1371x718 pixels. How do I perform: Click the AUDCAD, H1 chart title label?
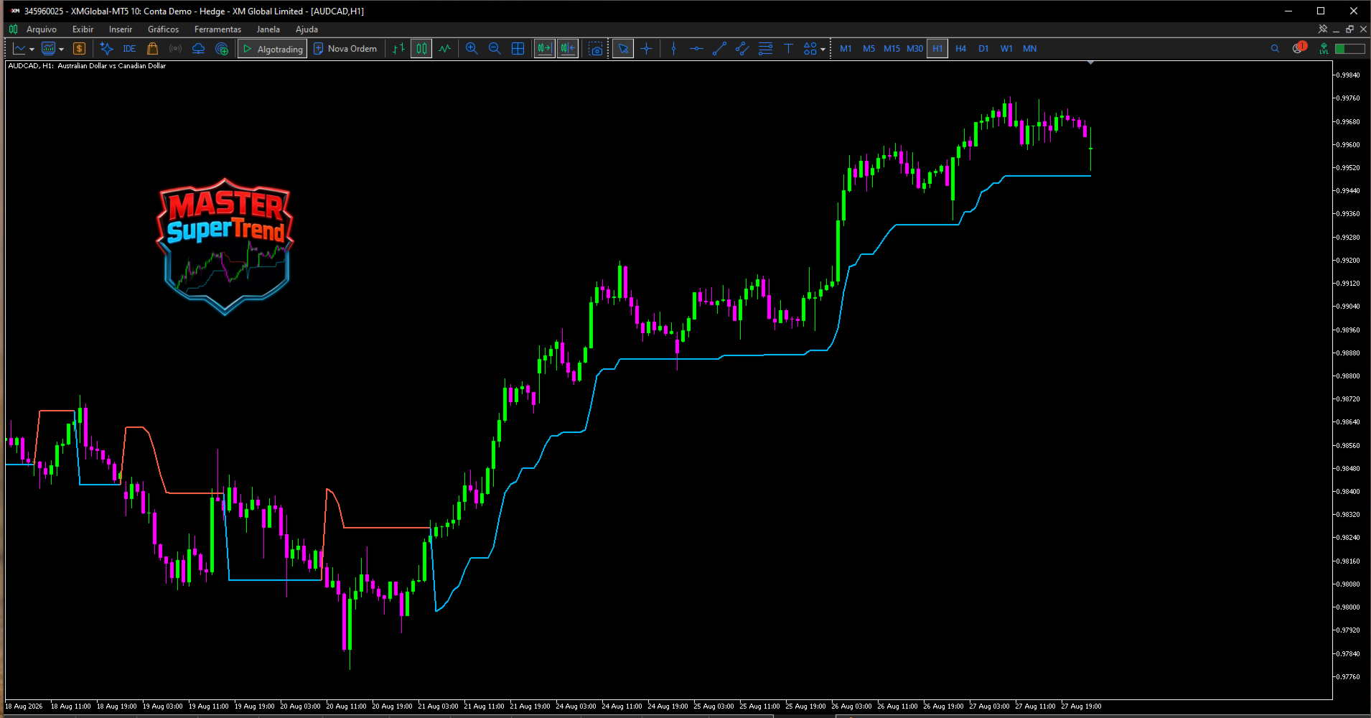[x=87, y=66]
